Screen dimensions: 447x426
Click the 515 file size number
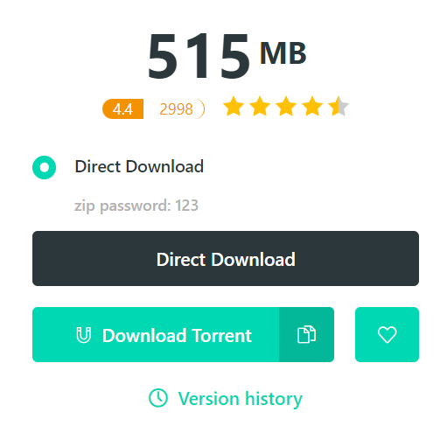(199, 56)
